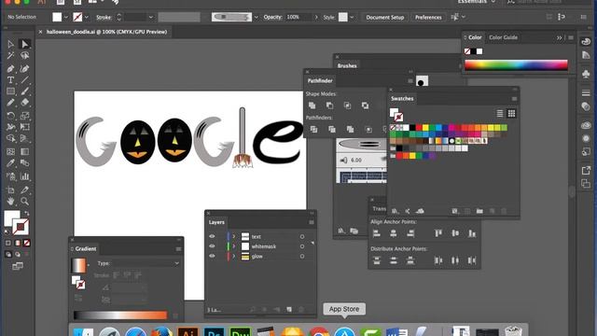Swap fill and stroke colors in toolbar
597x336 pixels.
27,213
